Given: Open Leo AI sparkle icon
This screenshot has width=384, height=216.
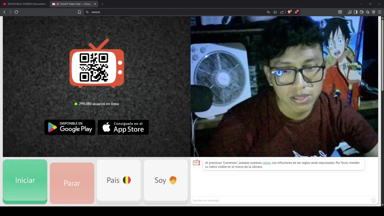Looking at the screenshot, I should tap(367, 12).
